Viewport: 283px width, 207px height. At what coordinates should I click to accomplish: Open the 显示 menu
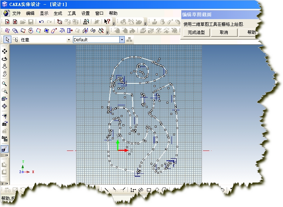[44, 13]
